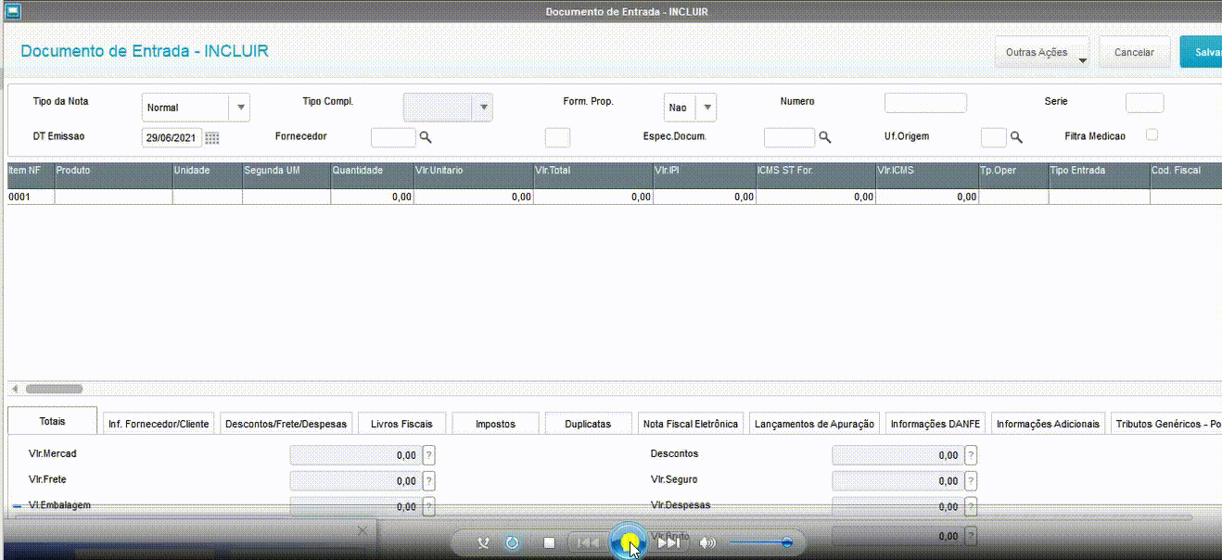Viewport: 1222px width, 560px height.
Task: Click the Serie input field
Action: (x=1144, y=103)
